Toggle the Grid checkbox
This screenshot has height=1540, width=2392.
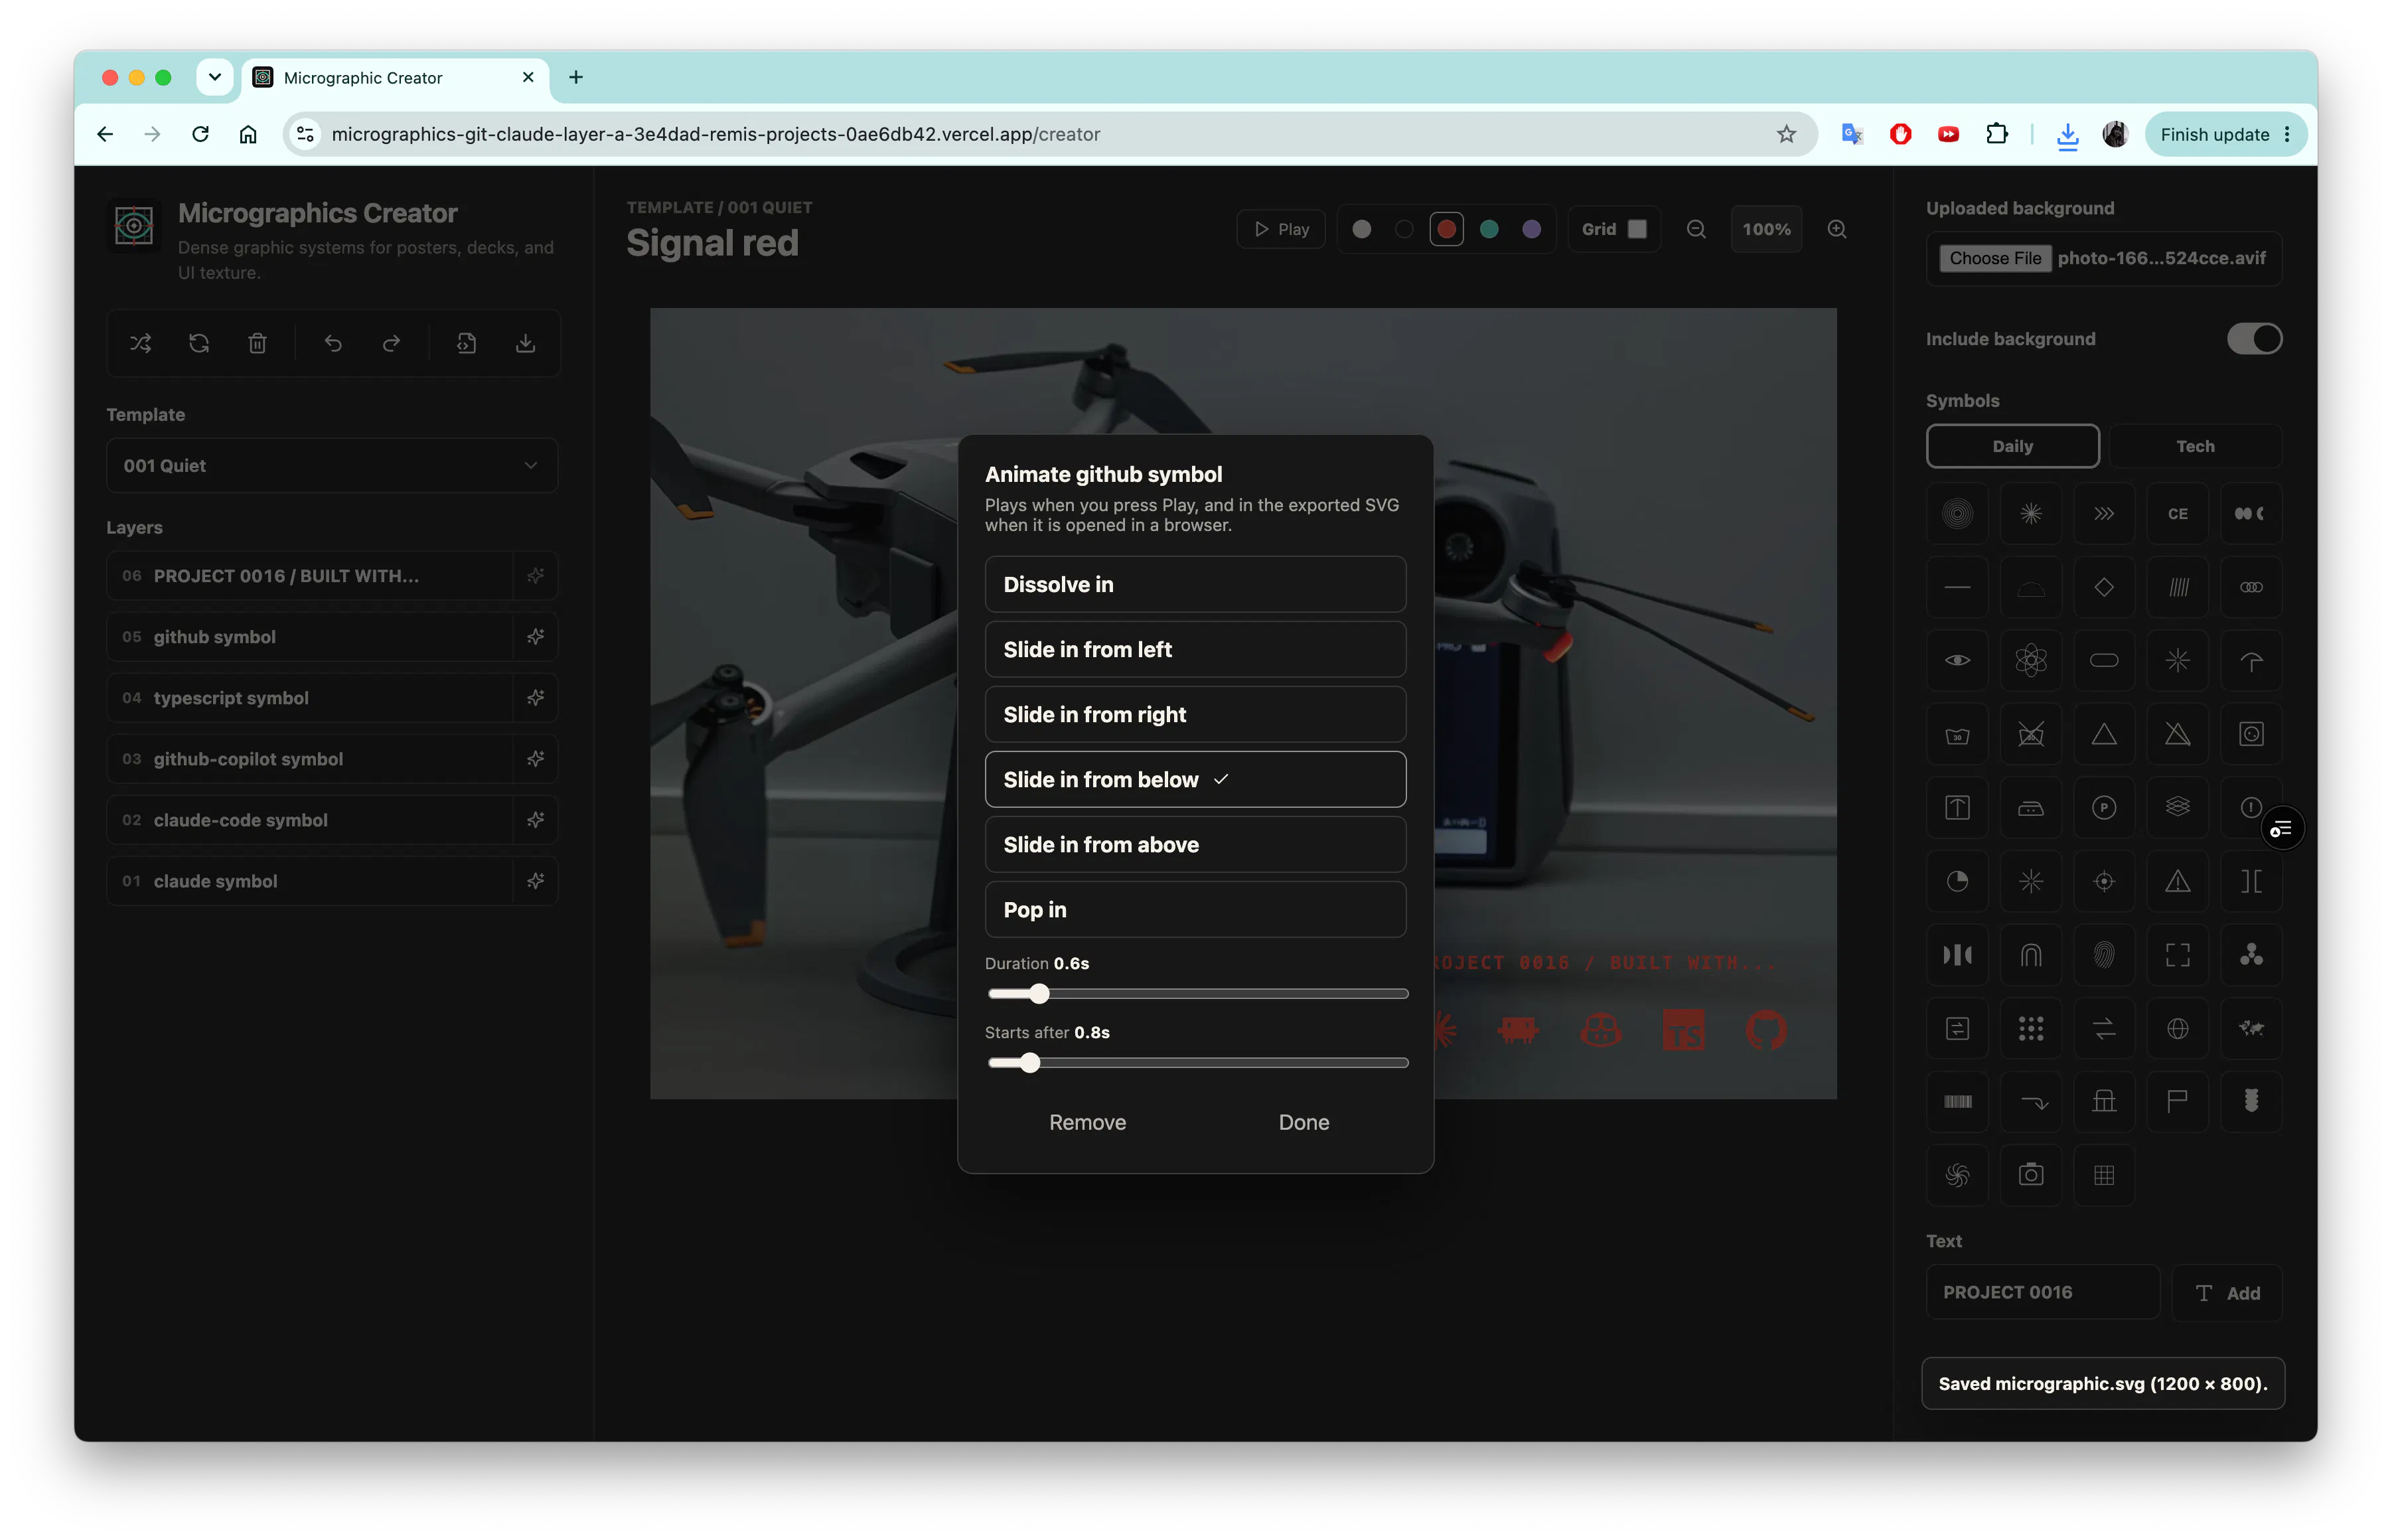(x=1637, y=229)
